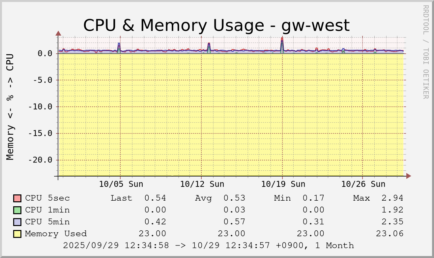Click the tallest CPU spike on the graph
This screenshot has height=258, width=434.
282,39
